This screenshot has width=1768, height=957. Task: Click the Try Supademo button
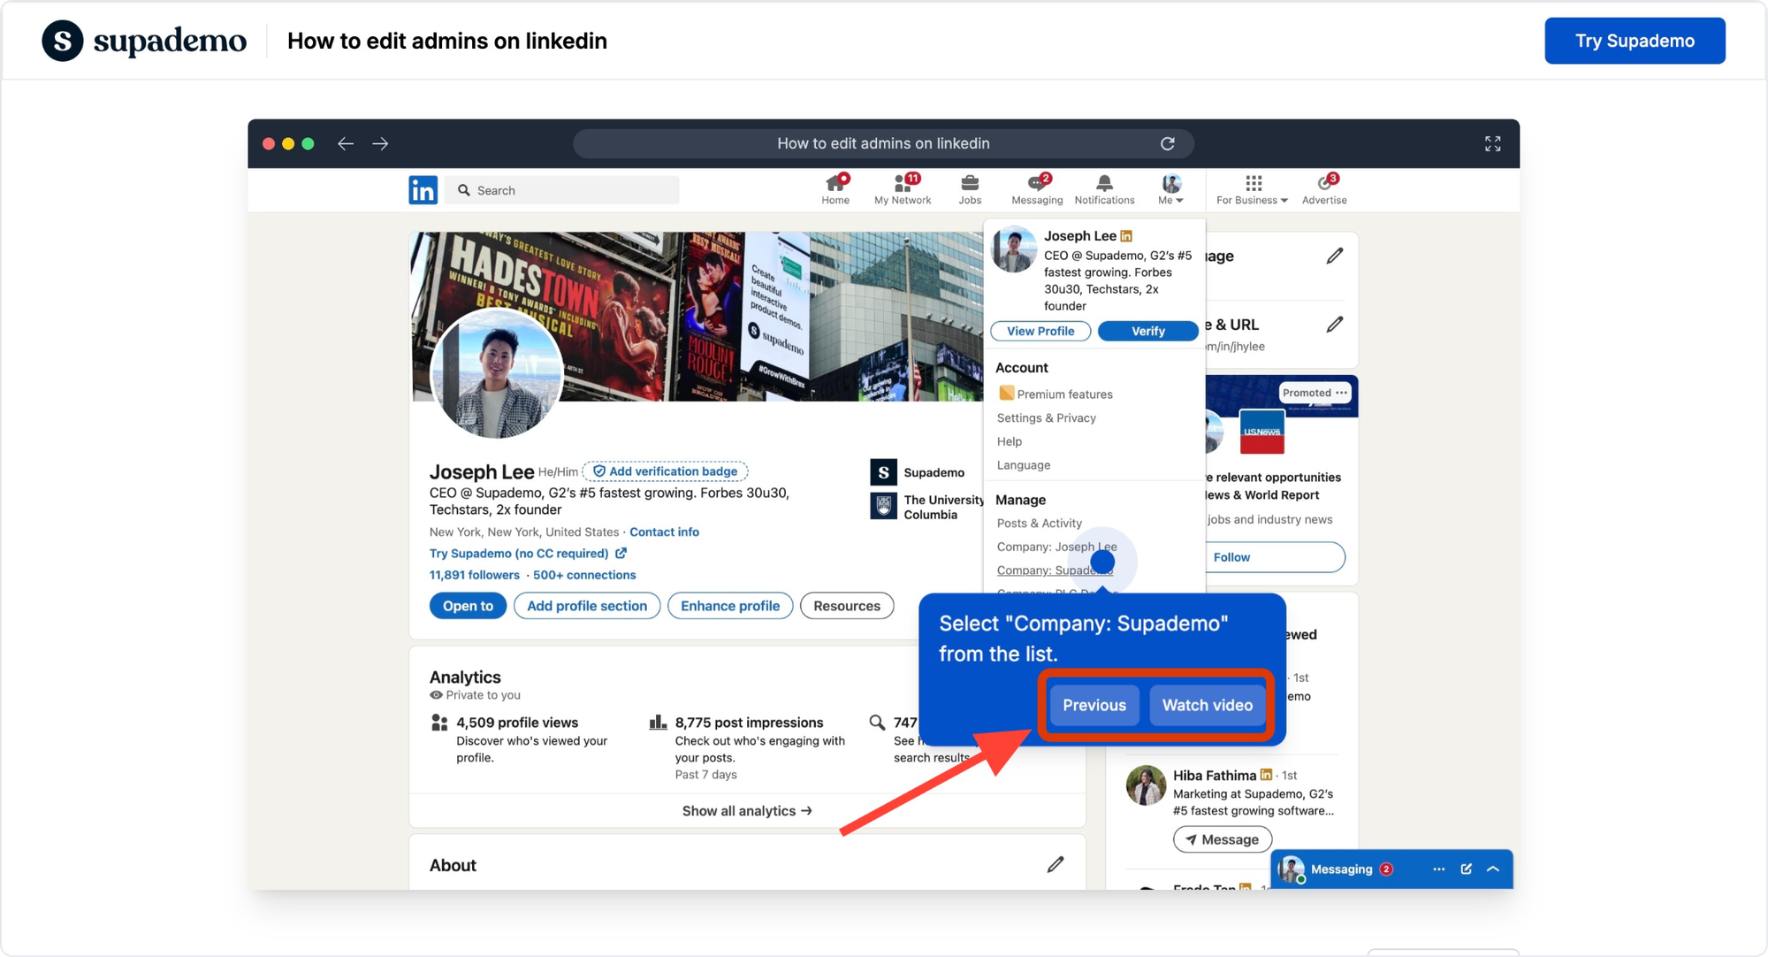pos(1635,41)
